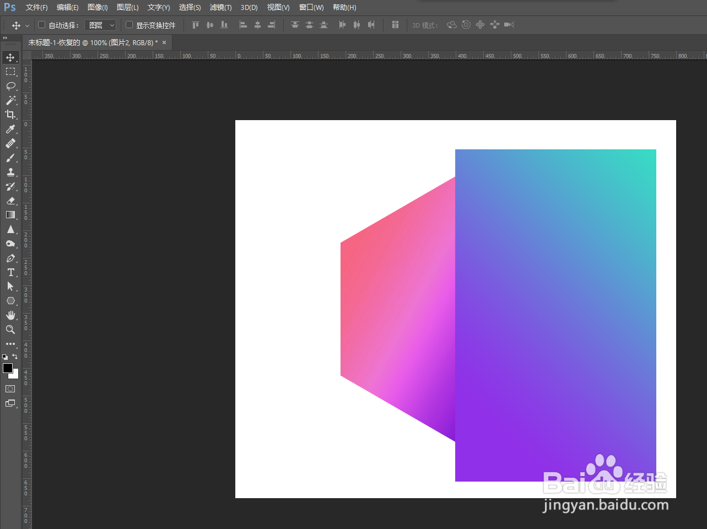Select the Gradient tool

tap(10, 215)
